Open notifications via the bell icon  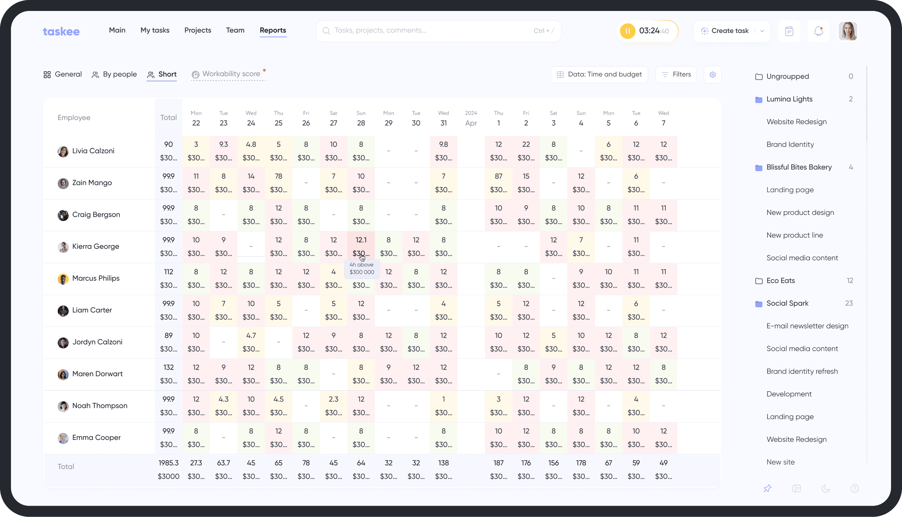[818, 31]
